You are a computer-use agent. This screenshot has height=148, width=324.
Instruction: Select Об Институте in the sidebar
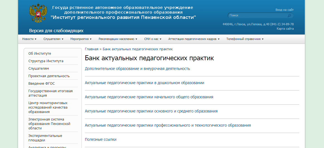click(40, 54)
